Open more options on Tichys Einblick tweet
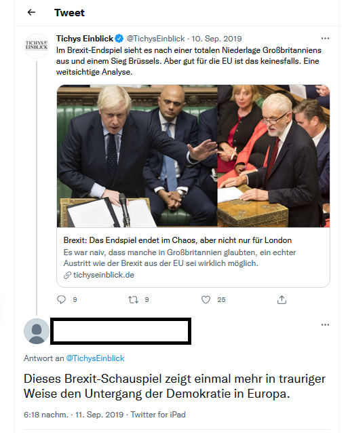Screen dimensions: 348x433 325,39
